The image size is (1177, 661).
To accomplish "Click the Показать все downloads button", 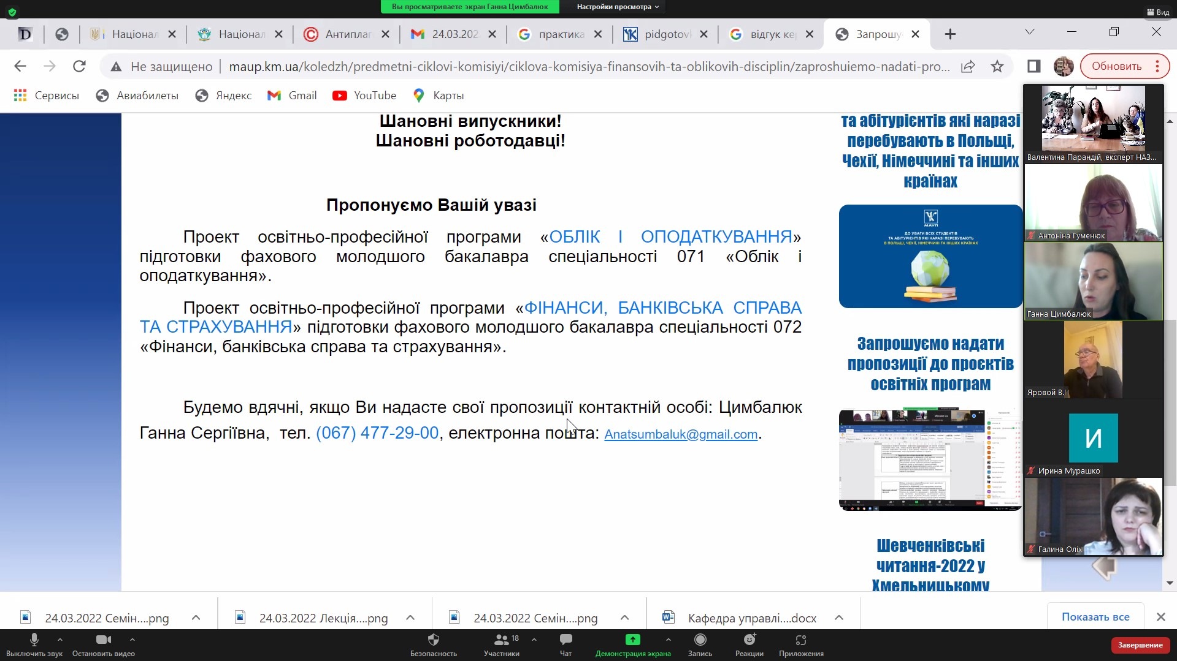I will coord(1095,617).
